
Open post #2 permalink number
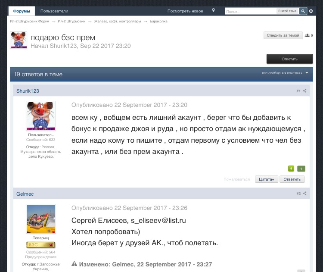tap(298, 194)
